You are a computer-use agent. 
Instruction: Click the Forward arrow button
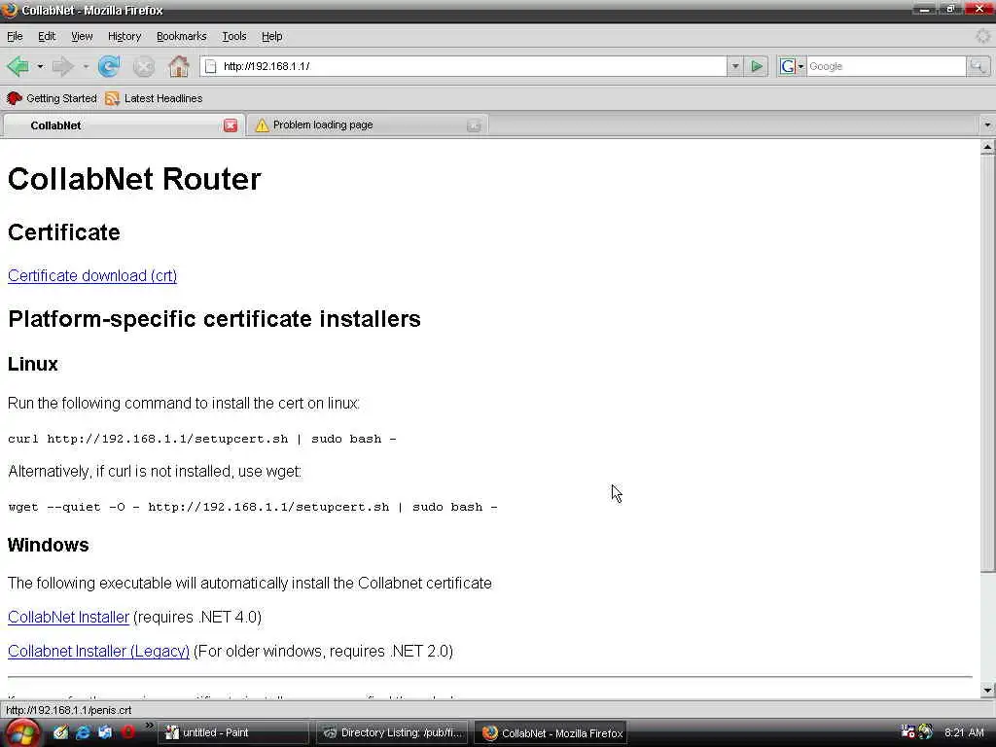(62, 66)
